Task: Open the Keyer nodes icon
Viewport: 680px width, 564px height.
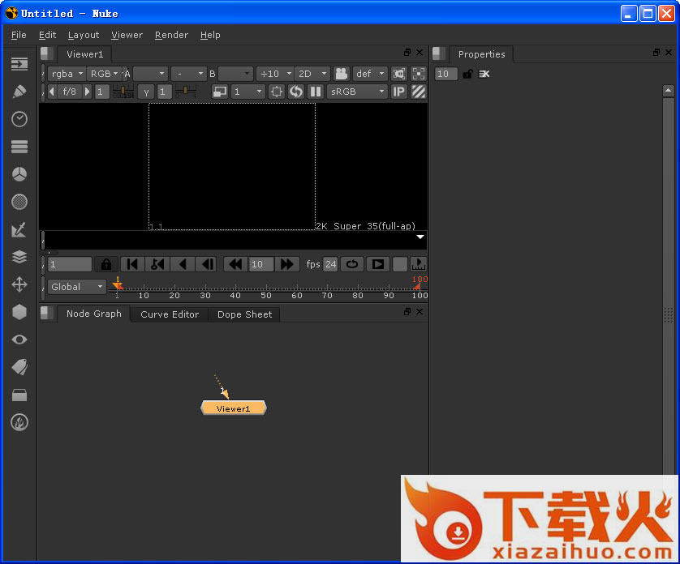Action: pos(19,229)
